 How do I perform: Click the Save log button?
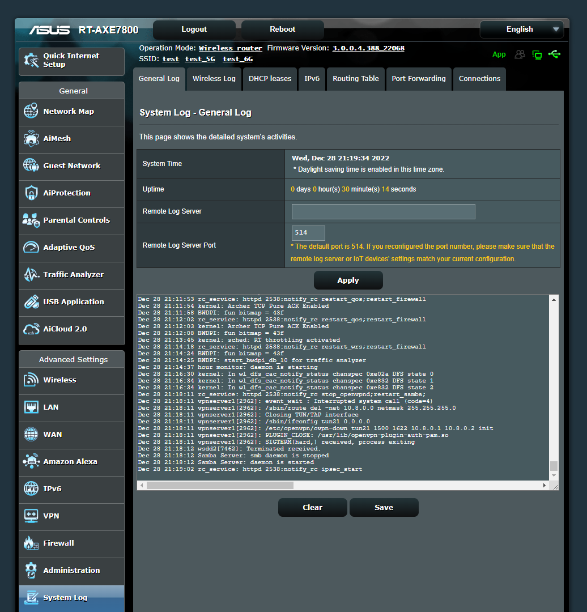tap(384, 507)
